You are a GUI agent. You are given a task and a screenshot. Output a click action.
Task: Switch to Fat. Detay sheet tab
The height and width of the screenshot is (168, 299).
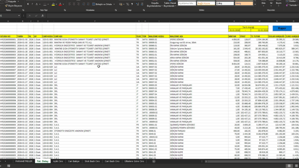click(43, 161)
